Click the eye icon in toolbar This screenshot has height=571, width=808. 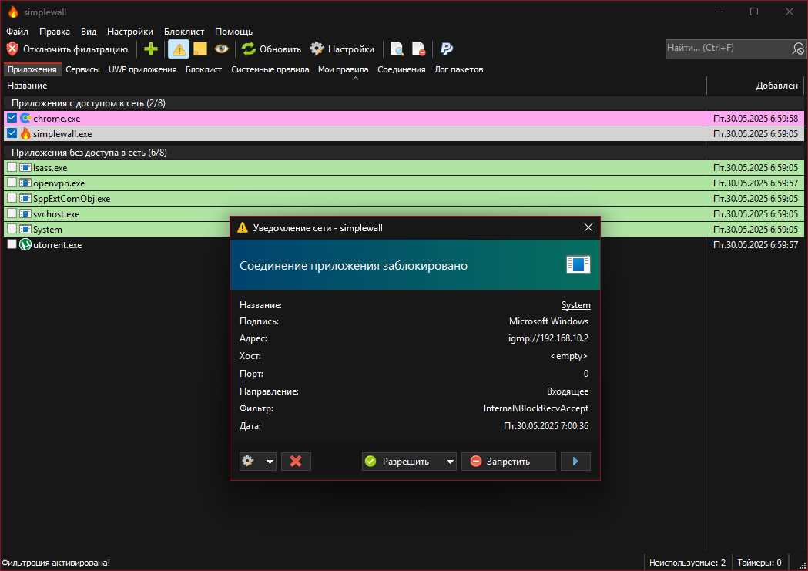coord(222,49)
